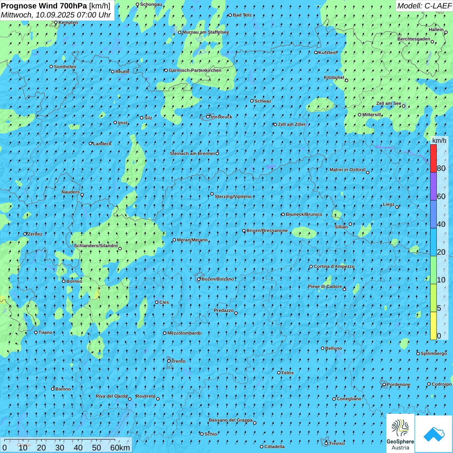Image resolution: width=453 pixels, height=453 pixels.
Task: Click the Tirano city marker
Action: pos(36,332)
